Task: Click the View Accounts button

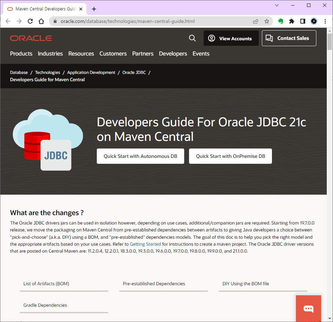Action: coord(231,38)
